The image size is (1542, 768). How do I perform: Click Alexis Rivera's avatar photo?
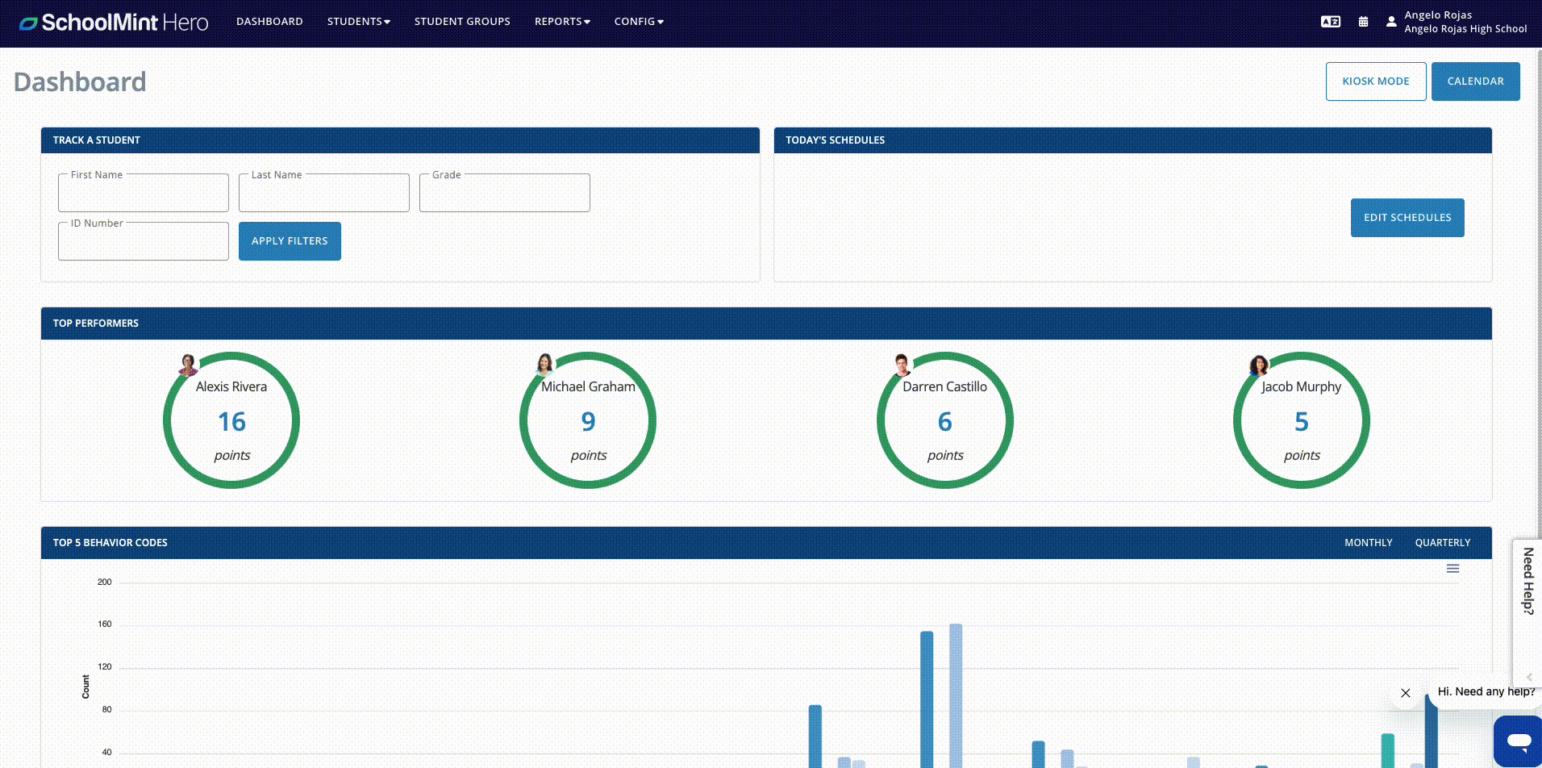click(188, 365)
